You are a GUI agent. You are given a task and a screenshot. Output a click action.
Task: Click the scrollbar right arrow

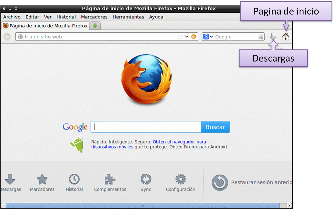pos(289,206)
